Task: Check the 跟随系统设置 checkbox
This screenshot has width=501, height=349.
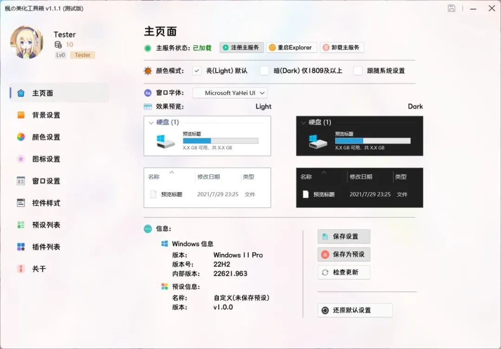Action: [x=358, y=71]
